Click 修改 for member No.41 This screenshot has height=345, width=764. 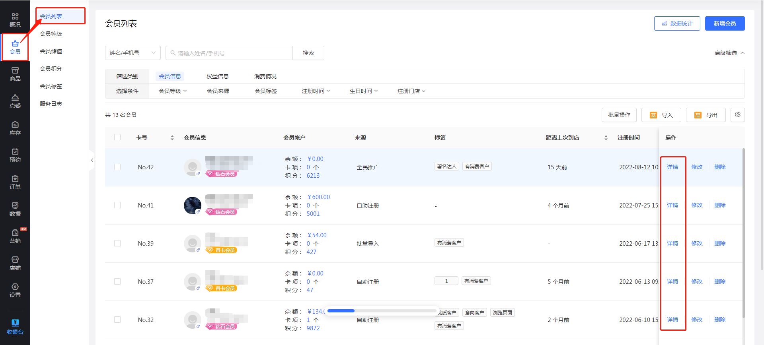tap(697, 205)
